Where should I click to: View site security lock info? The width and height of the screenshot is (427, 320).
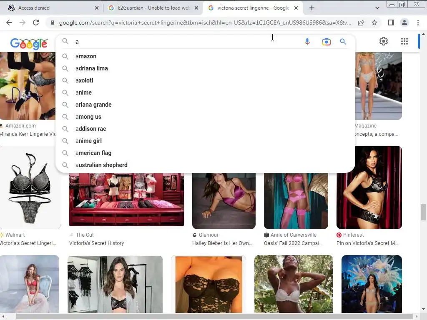(x=53, y=22)
